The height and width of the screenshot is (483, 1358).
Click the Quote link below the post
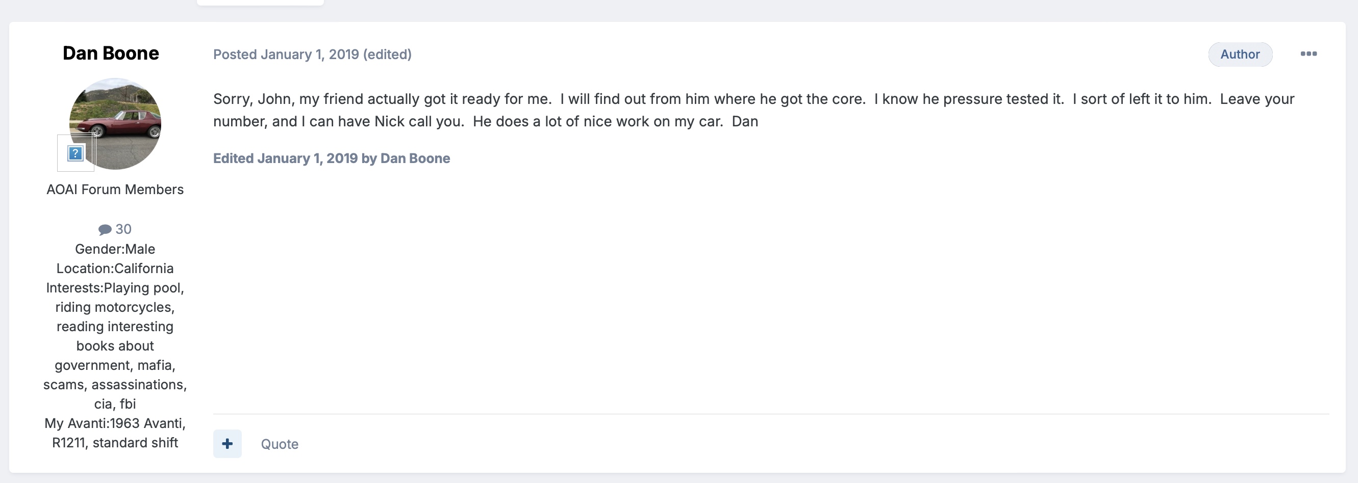pos(280,444)
